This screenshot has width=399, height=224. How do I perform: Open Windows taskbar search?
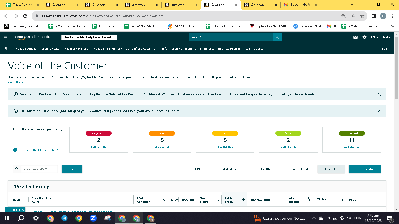tap(21, 218)
